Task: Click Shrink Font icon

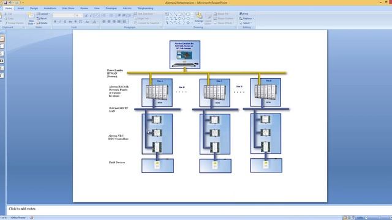Action: point(91,15)
